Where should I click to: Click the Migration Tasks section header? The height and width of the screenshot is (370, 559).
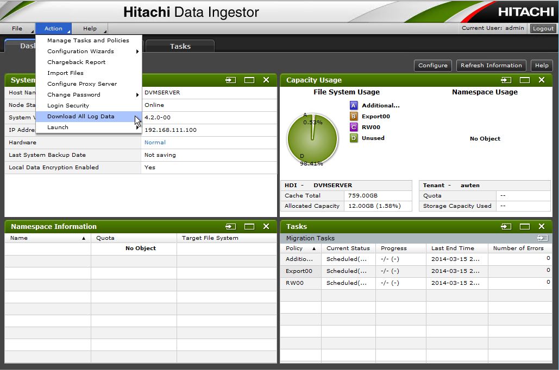[x=416, y=238]
